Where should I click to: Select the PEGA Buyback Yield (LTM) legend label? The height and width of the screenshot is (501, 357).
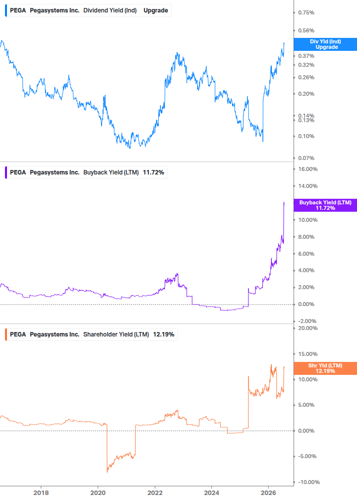tap(87, 172)
